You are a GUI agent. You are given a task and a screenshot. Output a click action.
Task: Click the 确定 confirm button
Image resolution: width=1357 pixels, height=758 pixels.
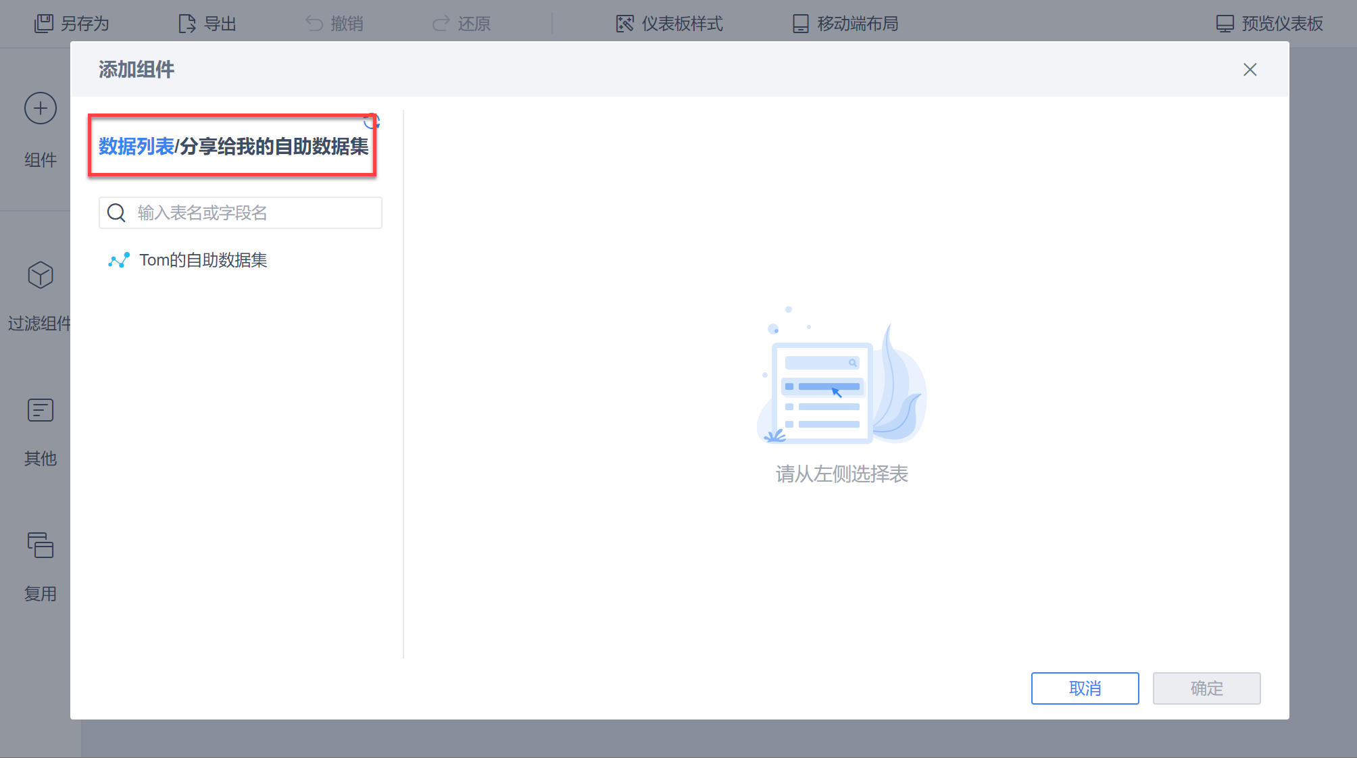(1206, 688)
